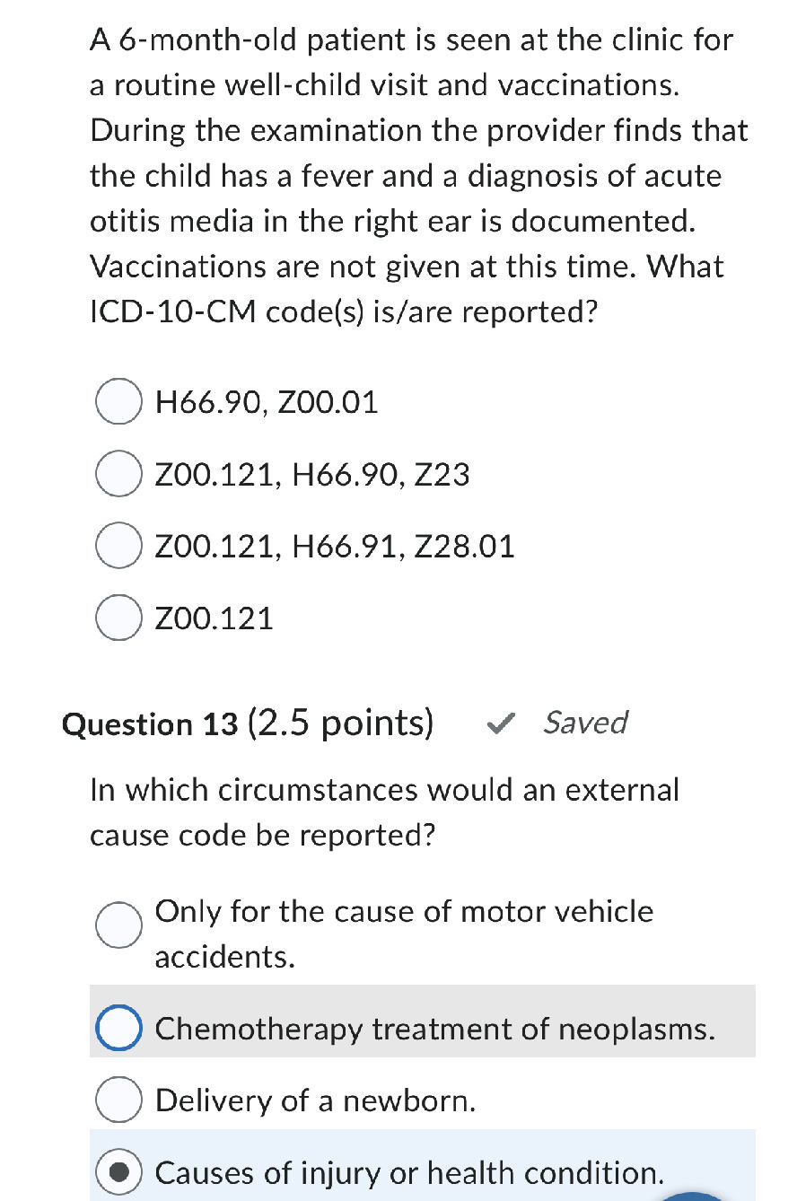The image size is (797, 1201).
Task: Choose the radio button for Z00.121, H66.90, Z23
Action: point(118,474)
